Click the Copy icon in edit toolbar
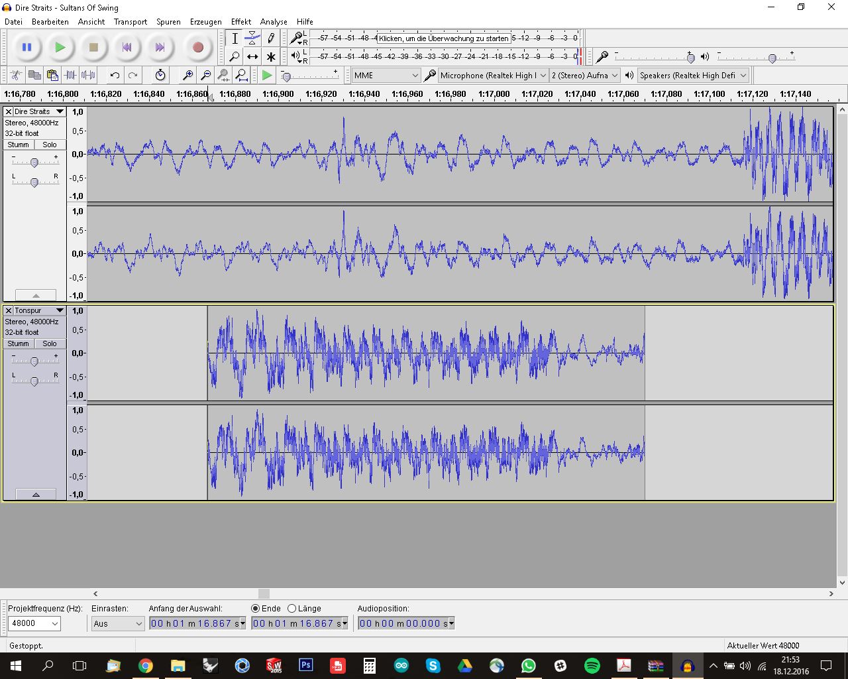This screenshot has width=848, height=679. pyautogui.click(x=34, y=75)
